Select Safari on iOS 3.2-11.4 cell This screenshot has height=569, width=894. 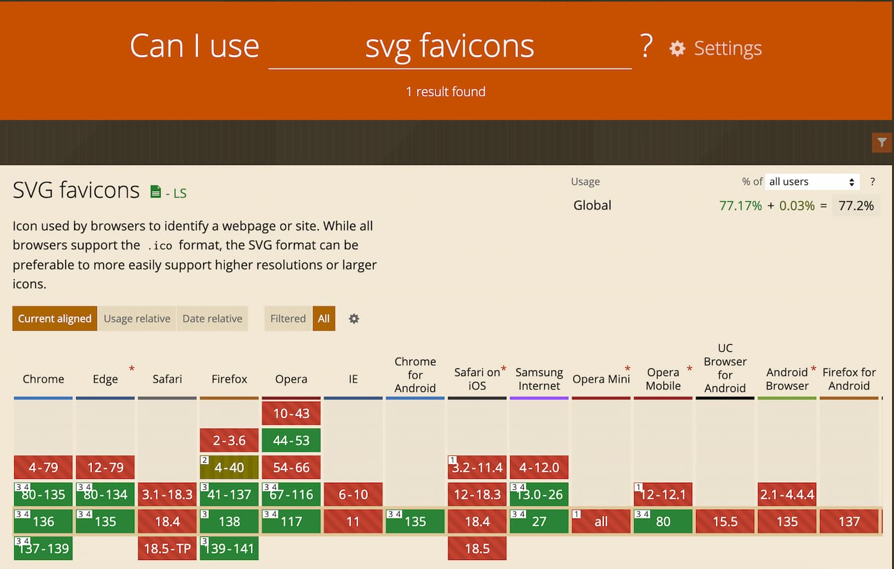[x=477, y=467]
